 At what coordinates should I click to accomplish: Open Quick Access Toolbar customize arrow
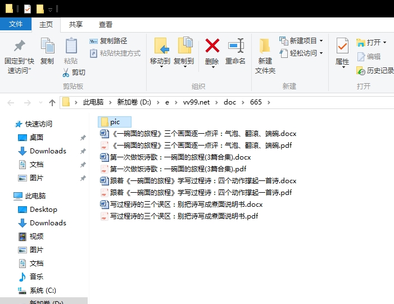click(50, 10)
